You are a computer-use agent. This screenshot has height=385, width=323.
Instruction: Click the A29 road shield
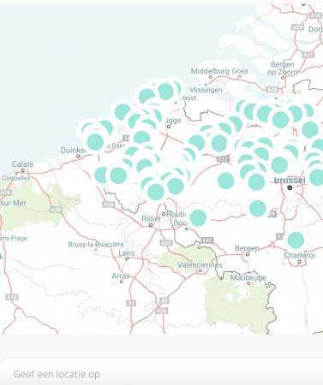pos(297,27)
